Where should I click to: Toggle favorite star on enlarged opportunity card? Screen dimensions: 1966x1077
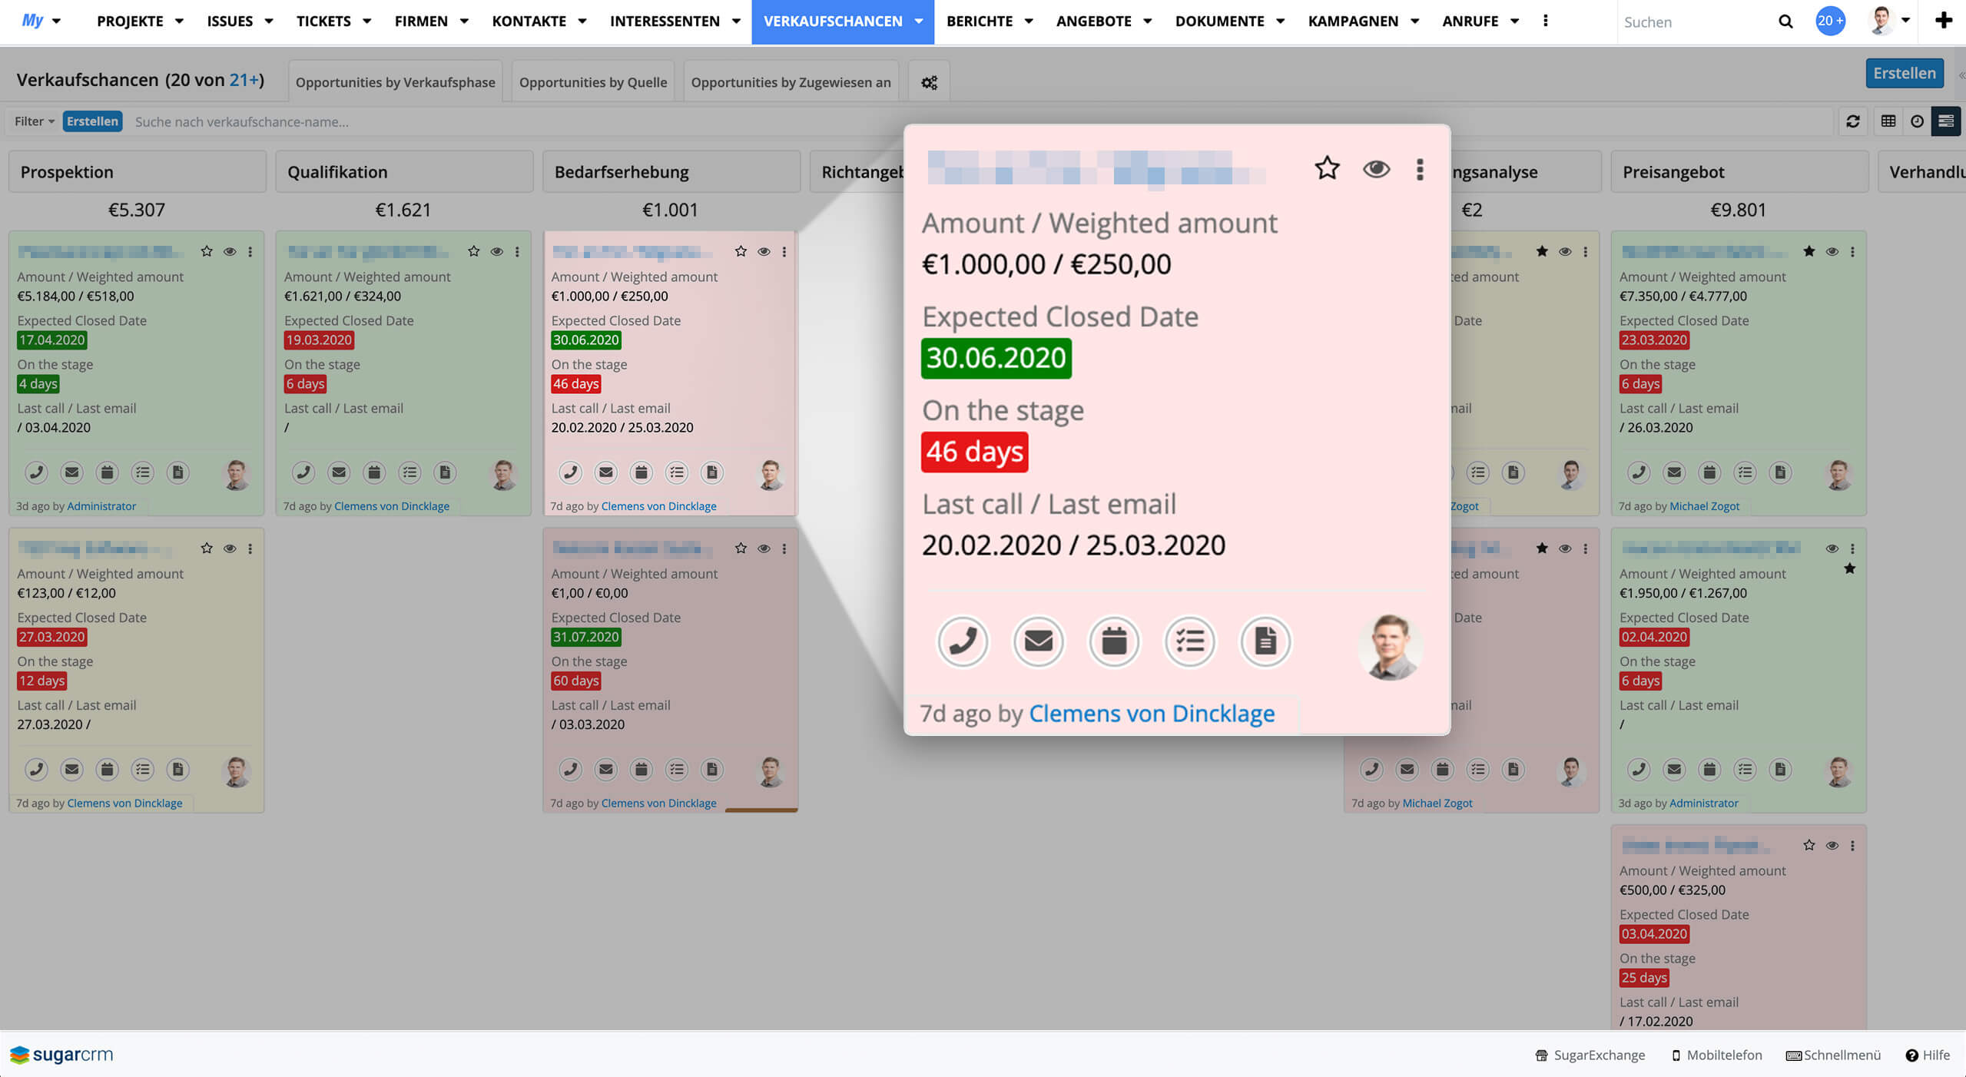coord(1327,168)
